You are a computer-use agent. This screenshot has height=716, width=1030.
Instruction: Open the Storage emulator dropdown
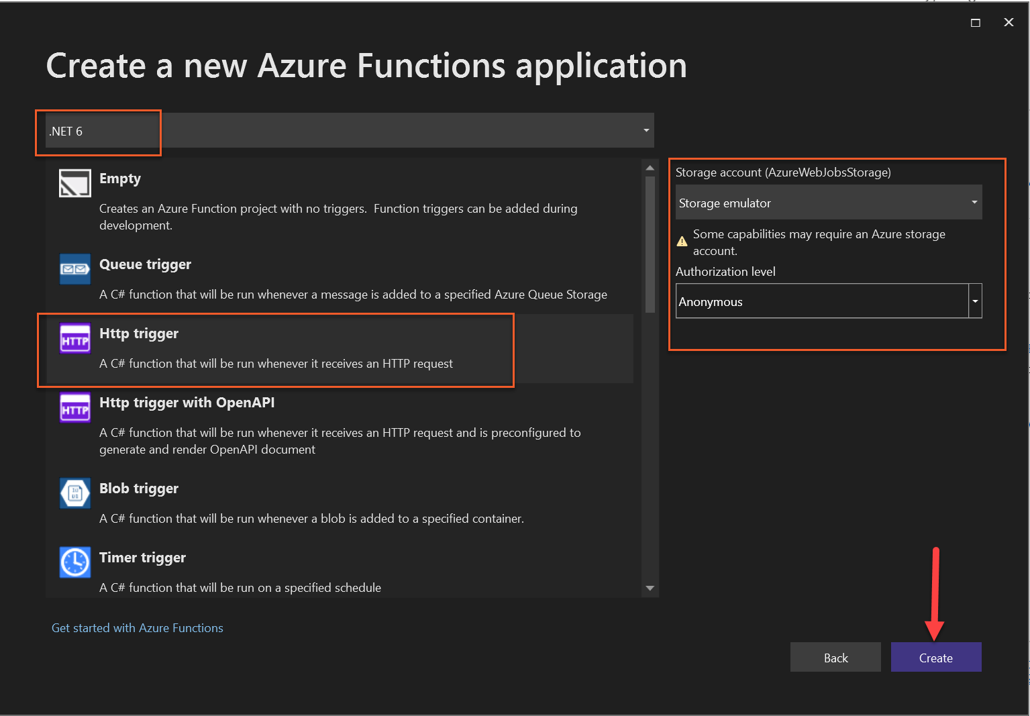(829, 202)
